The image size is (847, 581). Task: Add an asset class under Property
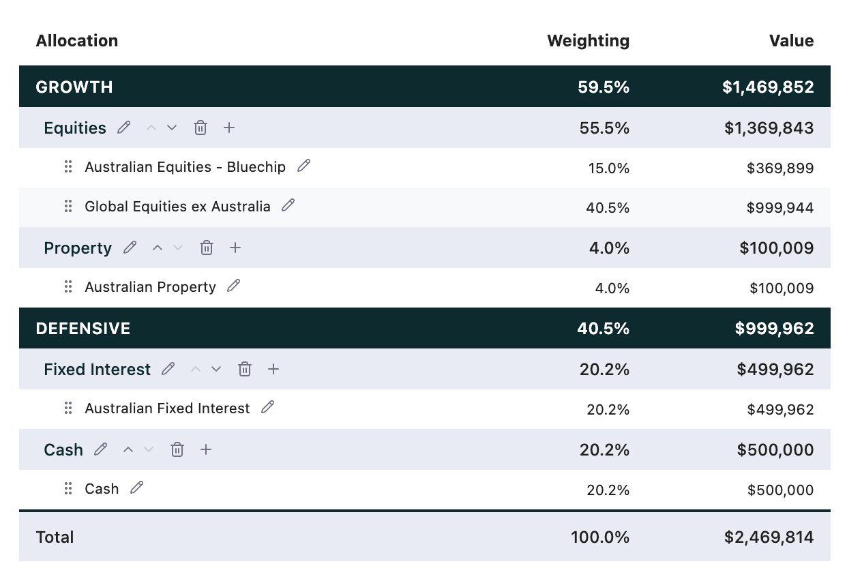click(x=235, y=248)
